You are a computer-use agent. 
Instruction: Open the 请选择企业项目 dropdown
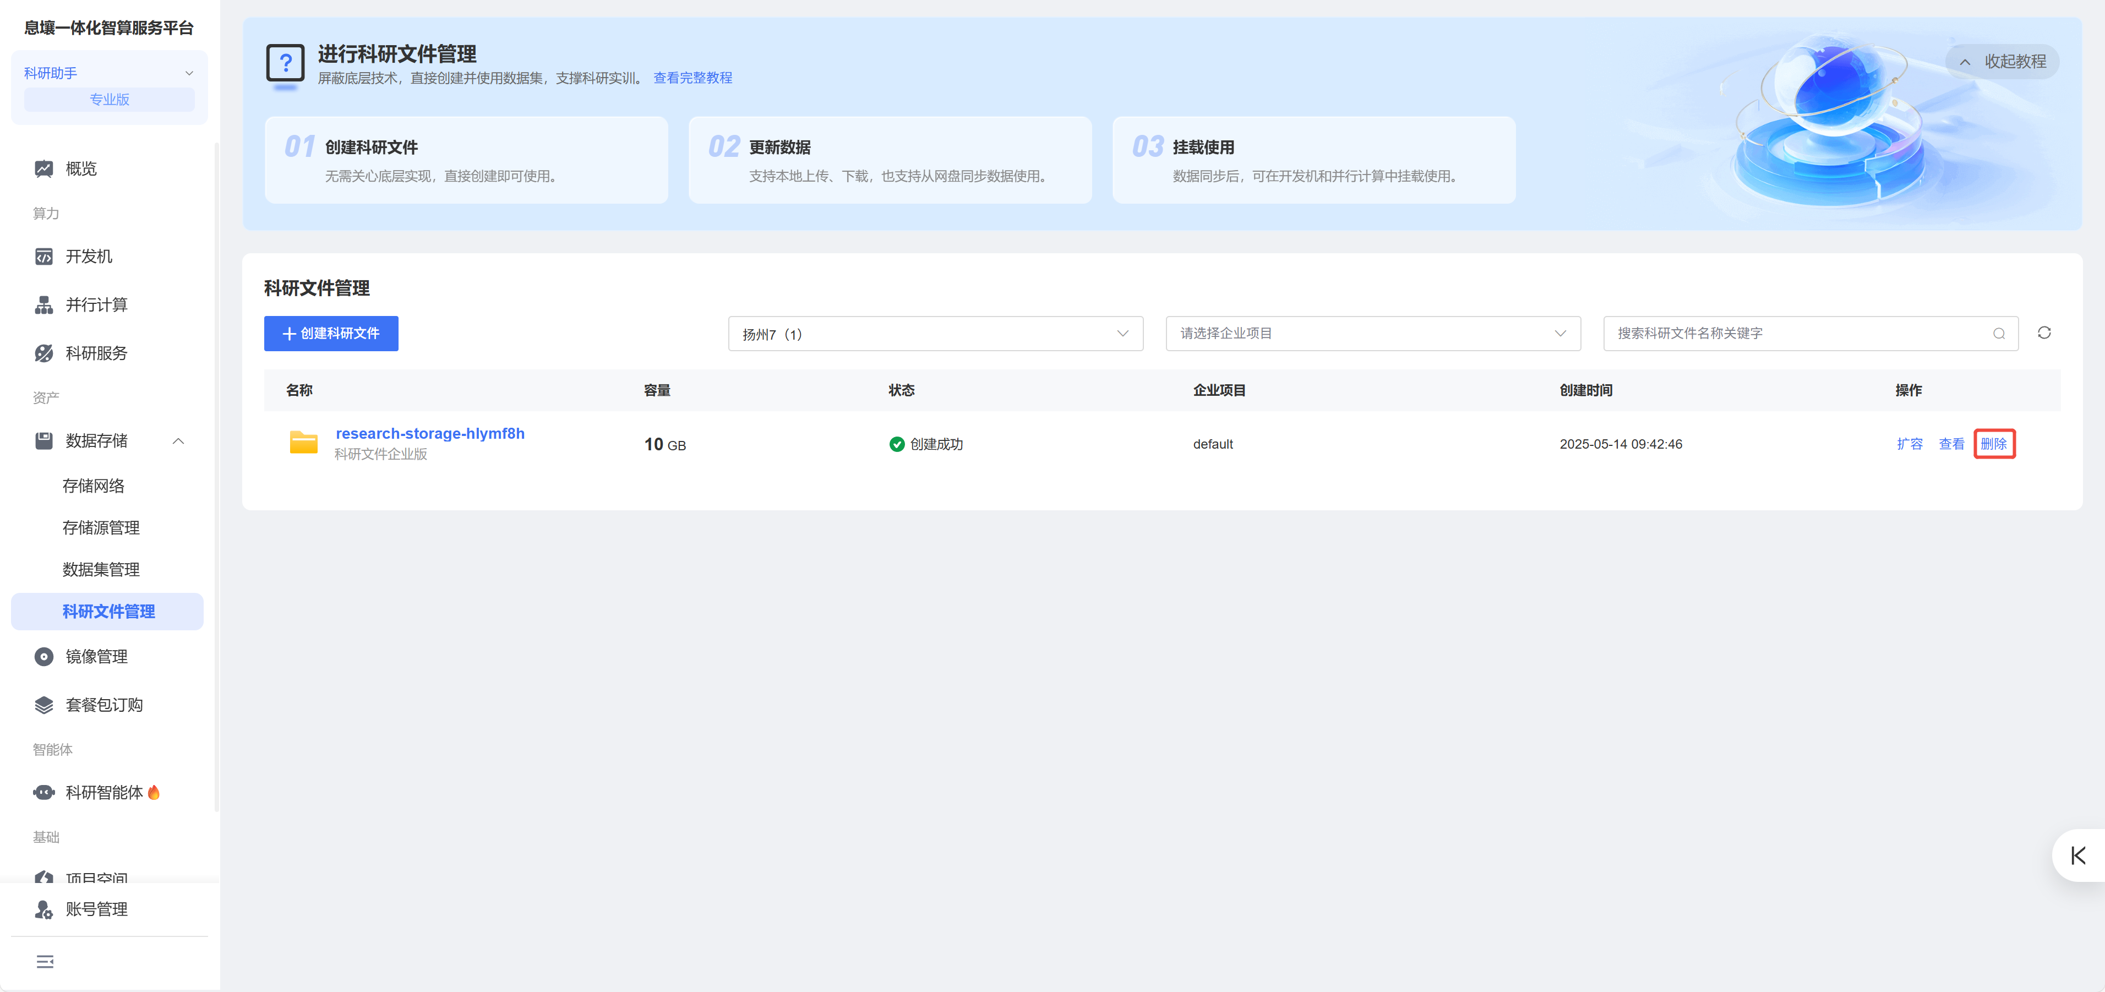[1373, 334]
